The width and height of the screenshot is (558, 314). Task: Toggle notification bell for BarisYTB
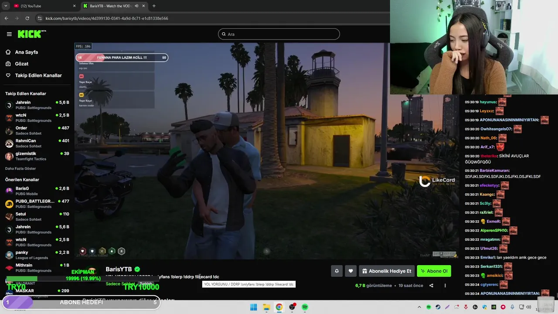[x=337, y=271]
